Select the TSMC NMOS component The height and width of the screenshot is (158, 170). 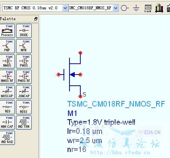[7, 61]
